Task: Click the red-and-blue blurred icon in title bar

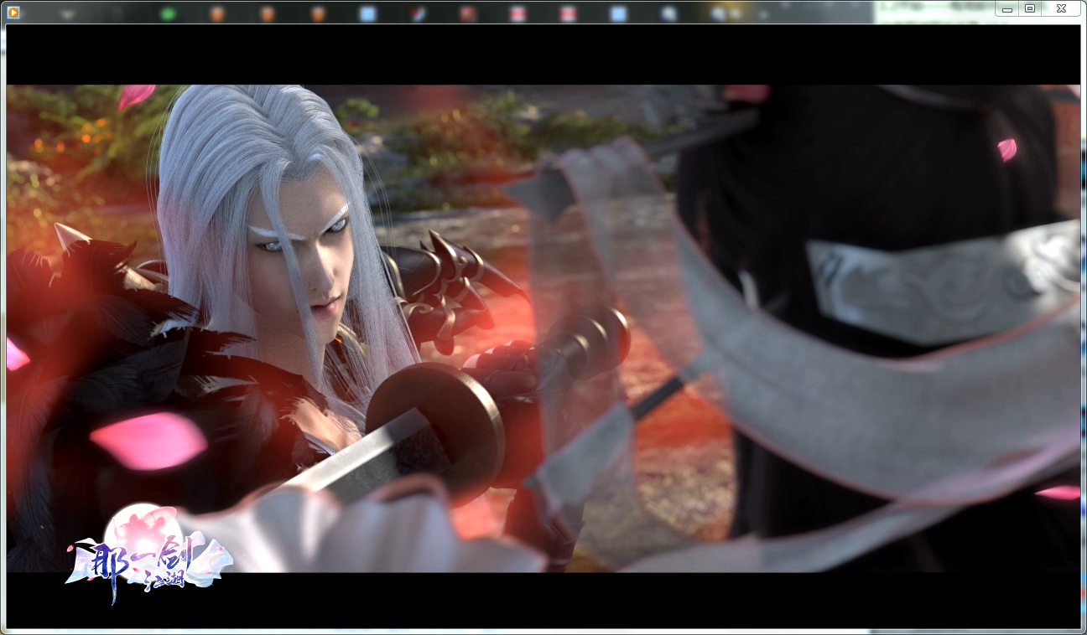Action: pos(418,14)
